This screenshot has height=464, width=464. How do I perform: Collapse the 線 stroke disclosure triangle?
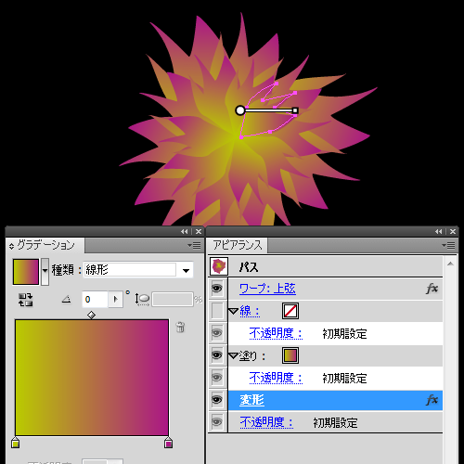[x=234, y=311]
